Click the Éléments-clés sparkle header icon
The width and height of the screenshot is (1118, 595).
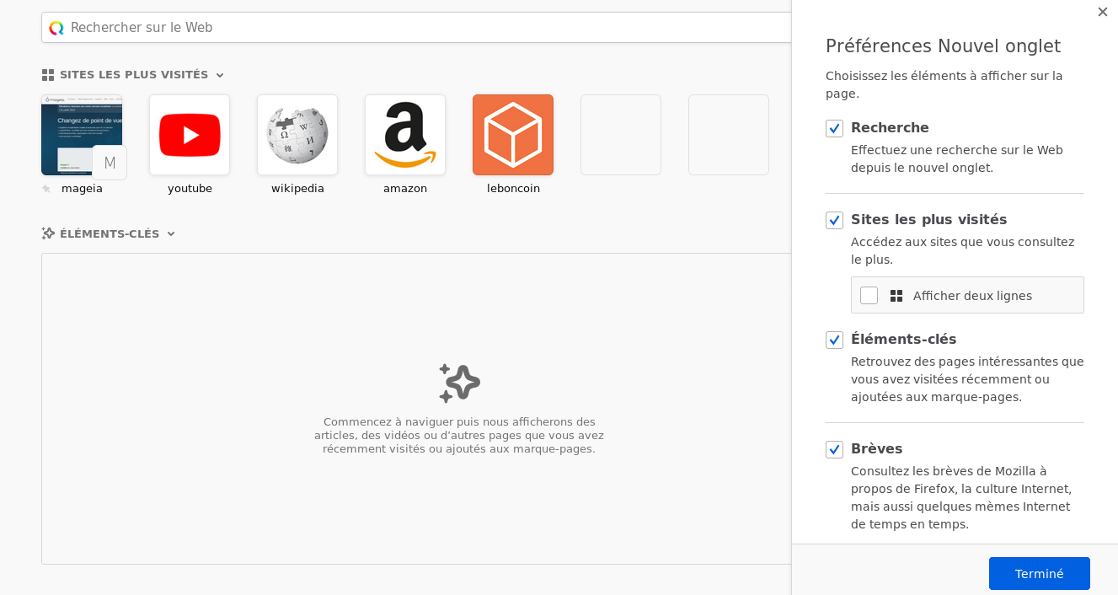(48, 233)
